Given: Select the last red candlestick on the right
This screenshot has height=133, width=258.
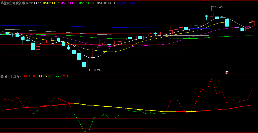Looking at the screenshot, I should [252, 23].
